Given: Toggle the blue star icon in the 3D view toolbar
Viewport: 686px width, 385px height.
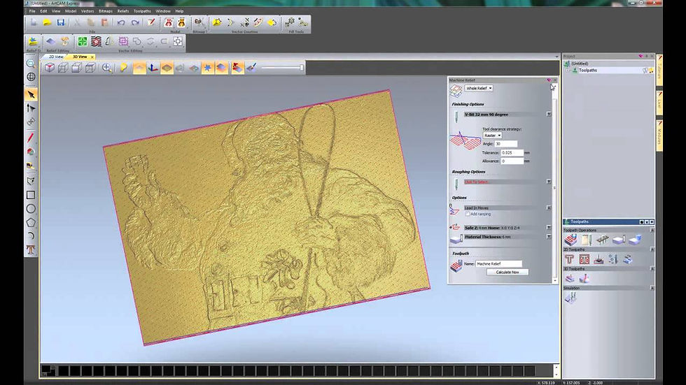Looking at the screenshot, I should coord(208,68).
